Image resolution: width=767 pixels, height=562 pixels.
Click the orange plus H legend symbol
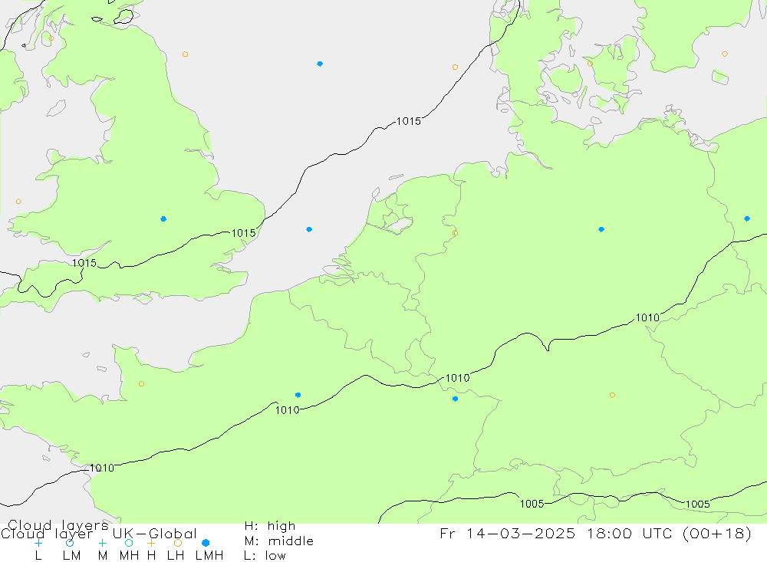(151, 543)
